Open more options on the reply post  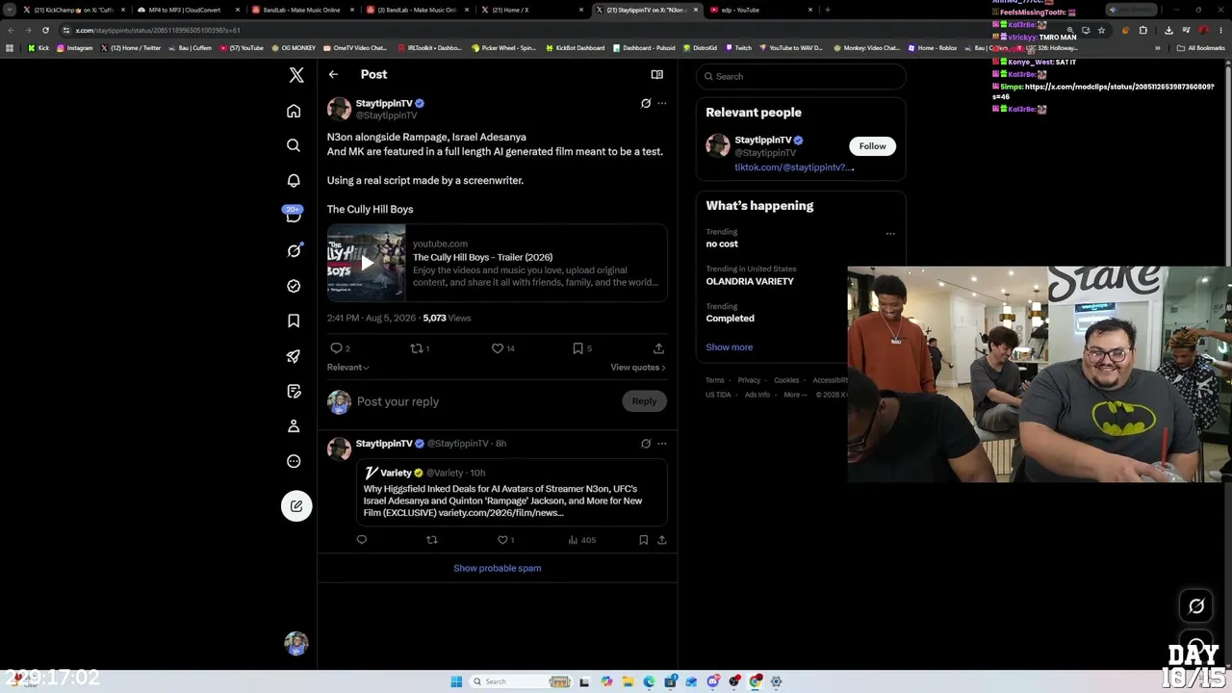pos(661,444)
